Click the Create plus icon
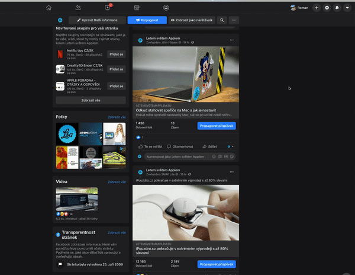Image resolution: width=355 pixels, height=275 pixels. click(317, 8)
